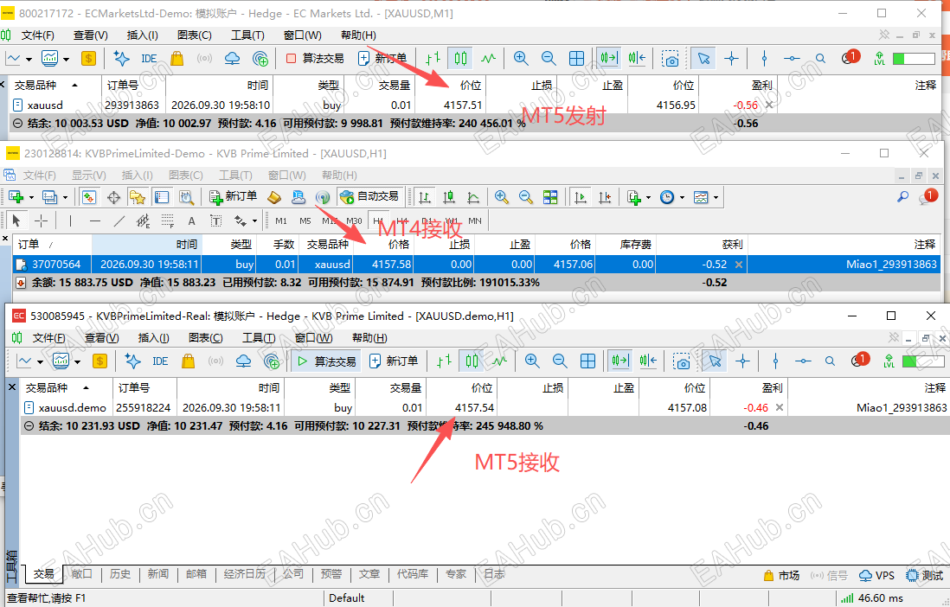Toggle 自动交易 button in MT4 window
The width and height of the screenshot is (950, 607).
(369, 197)
